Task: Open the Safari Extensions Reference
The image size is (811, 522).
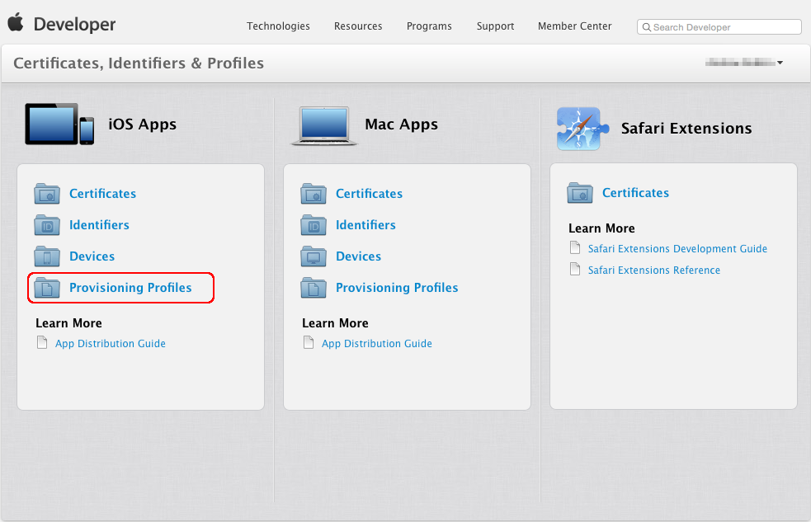Action: (x=654, y=270)
